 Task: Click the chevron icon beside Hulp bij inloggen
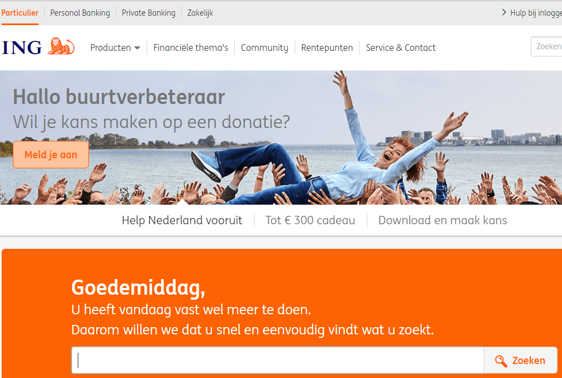click(x=504, y=12)
